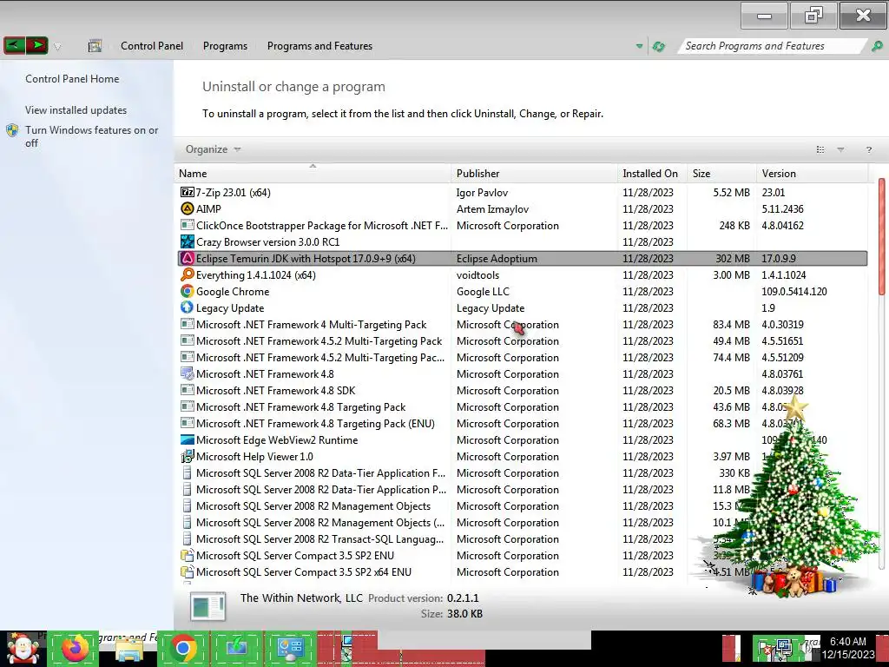This screenshot has width=889, height=667.
Task: Click the search magnifier icon
Action: pyautogui.click(x=877, y=46)
